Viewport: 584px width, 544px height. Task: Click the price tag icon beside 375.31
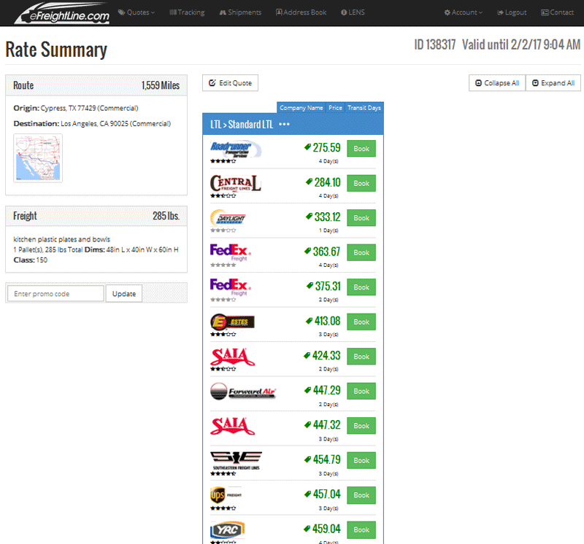click(x=310, y=285)
